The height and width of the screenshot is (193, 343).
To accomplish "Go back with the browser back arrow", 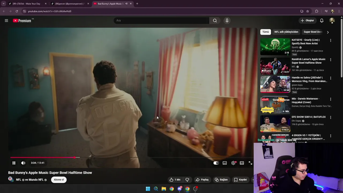I will (4, 11).
